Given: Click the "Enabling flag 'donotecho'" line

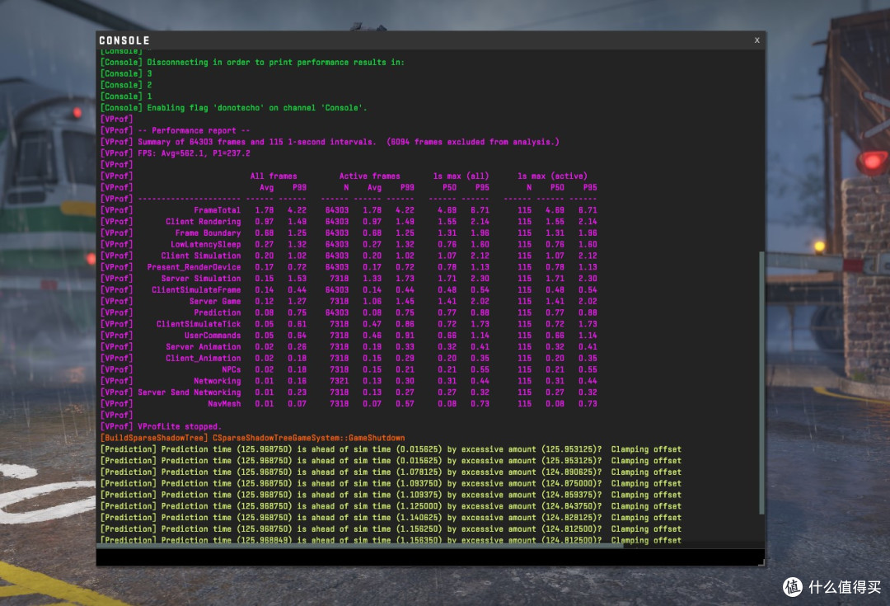Looking at the screenshot, I should pyautogui.click(x=257, y=108).
